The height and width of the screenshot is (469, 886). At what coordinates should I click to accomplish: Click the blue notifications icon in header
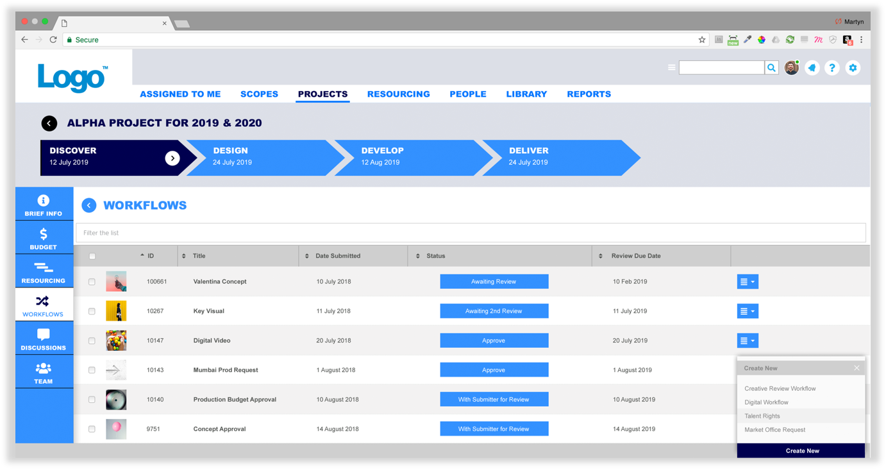[812, 68]
